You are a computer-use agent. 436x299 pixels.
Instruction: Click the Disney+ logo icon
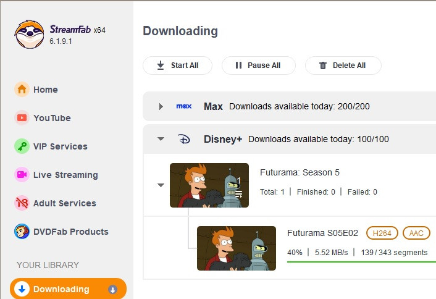pyautogui.click(x=184, y=139)
